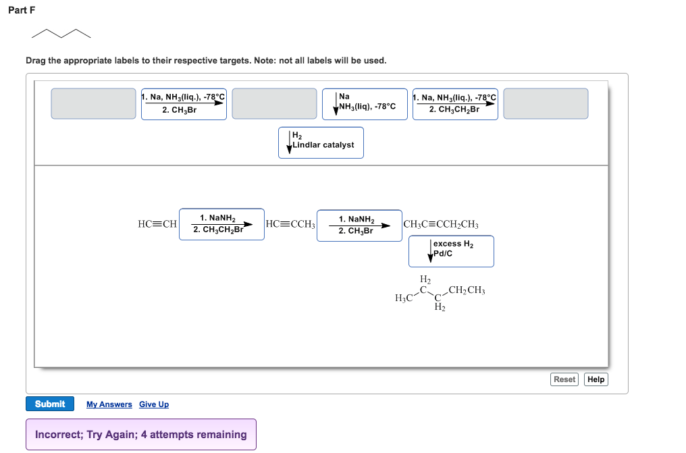Screen dimensions: 686x453
Task: Click the HC≡CCH3 intermediate formula
Action: click(290, 223)
